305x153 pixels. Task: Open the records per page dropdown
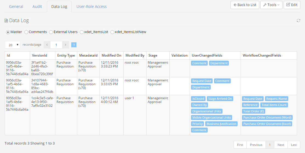pos(13,45)
